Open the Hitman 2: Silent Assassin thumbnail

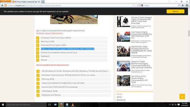tap(123, 22)
